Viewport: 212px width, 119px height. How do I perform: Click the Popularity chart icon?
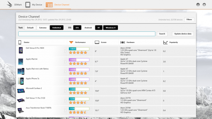pyautogui.click(x=165, y=42)
